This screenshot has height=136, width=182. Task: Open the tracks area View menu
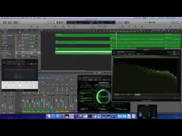[32, 30]
